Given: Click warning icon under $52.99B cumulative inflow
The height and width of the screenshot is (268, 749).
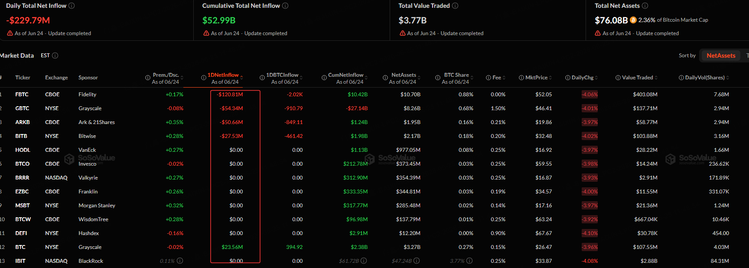Looking at the screenshot, I should [206, 33].
